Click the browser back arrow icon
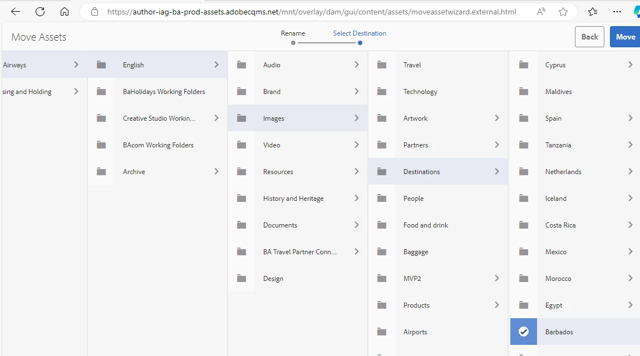 (16, 12)
